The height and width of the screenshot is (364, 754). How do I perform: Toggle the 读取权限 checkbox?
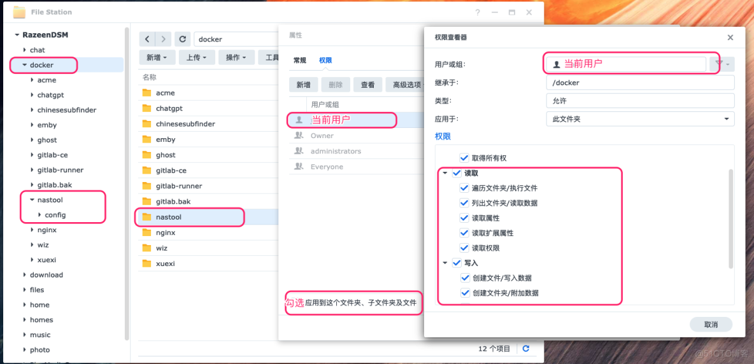coord(464,248)
